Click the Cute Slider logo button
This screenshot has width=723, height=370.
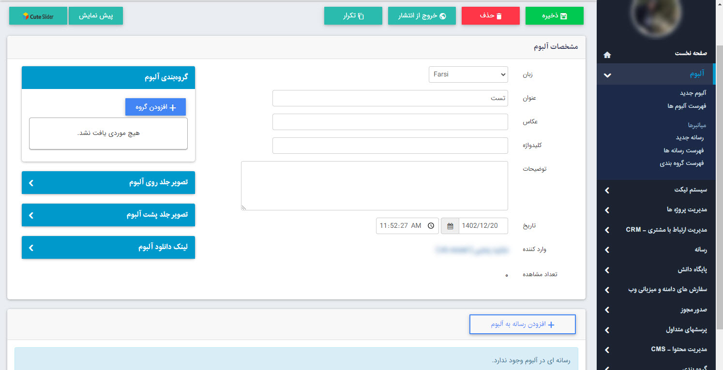(38, 16)
